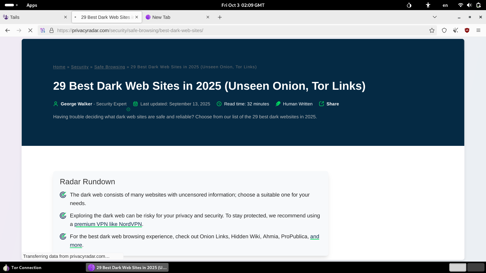
Task: Expand the list all tabs chevron
Action: coord(435,17)
